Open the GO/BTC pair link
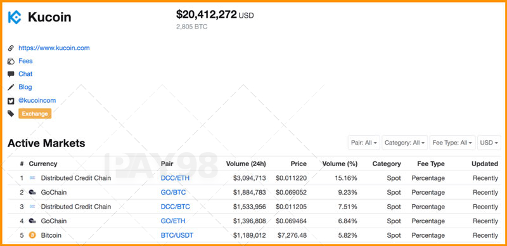 [x=173, y=192]
